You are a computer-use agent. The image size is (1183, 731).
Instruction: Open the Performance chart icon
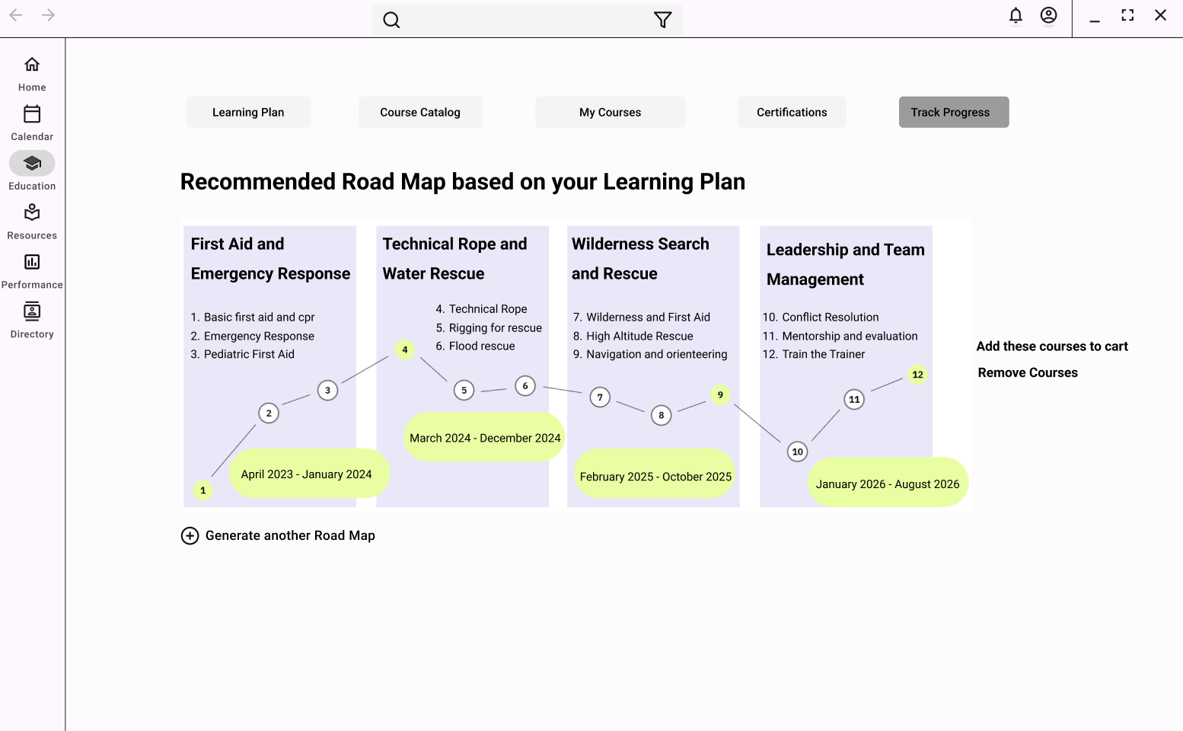(32, 262)
